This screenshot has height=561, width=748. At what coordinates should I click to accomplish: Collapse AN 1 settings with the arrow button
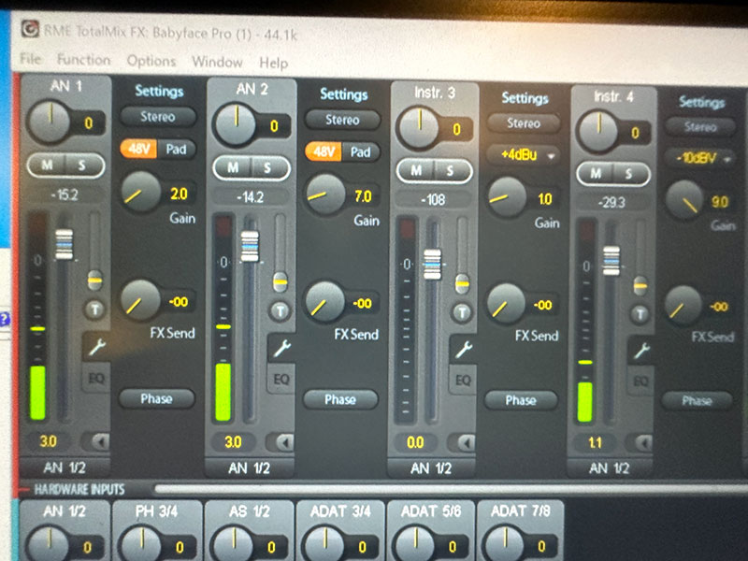coord(95,441)
